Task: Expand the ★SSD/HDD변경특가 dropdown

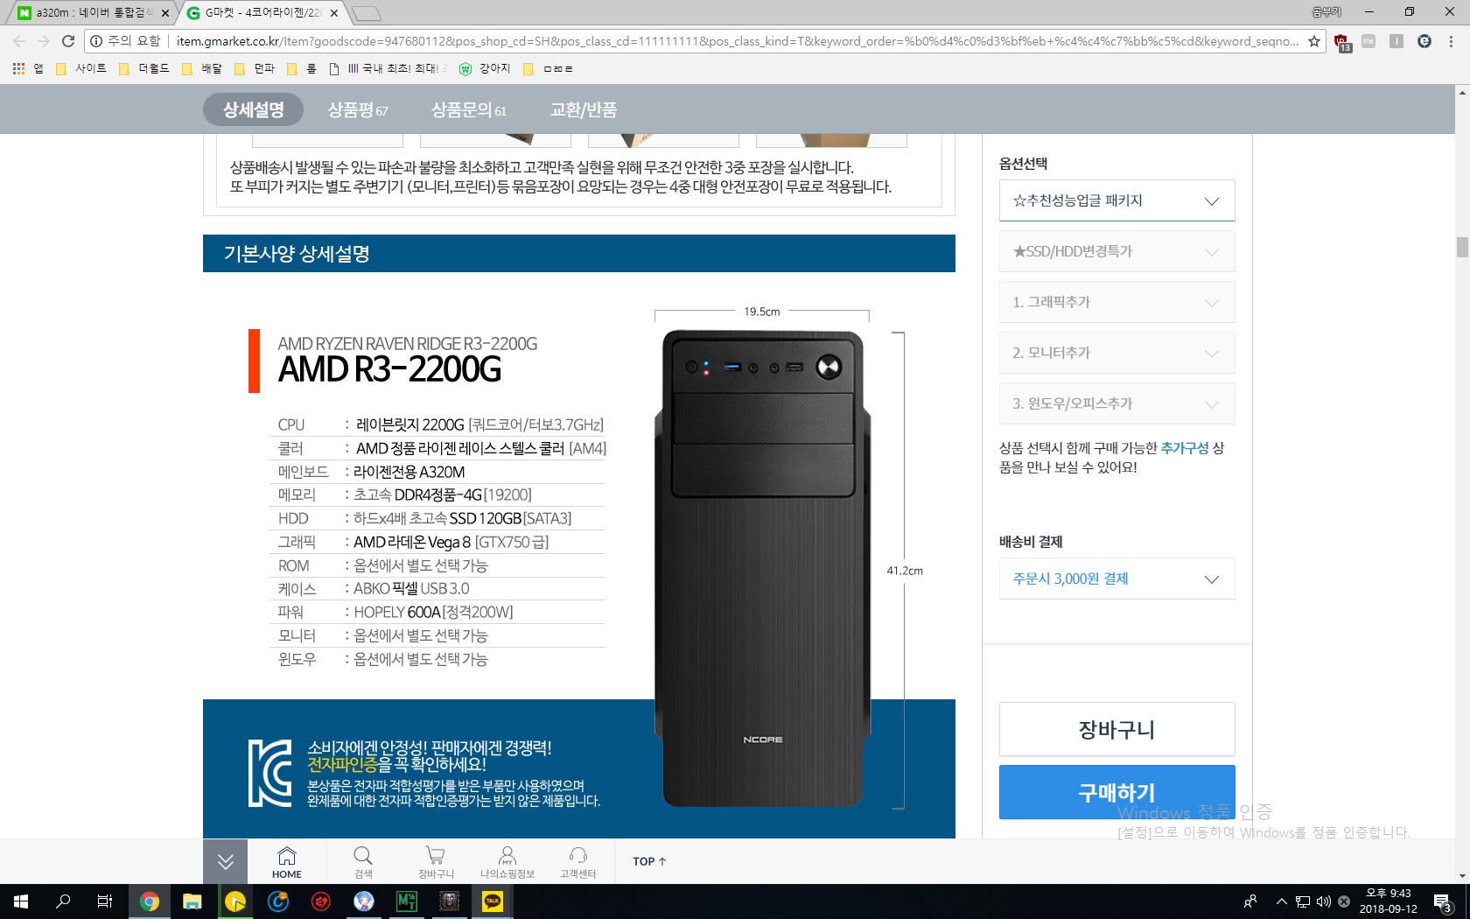Action: (1116, 251)
